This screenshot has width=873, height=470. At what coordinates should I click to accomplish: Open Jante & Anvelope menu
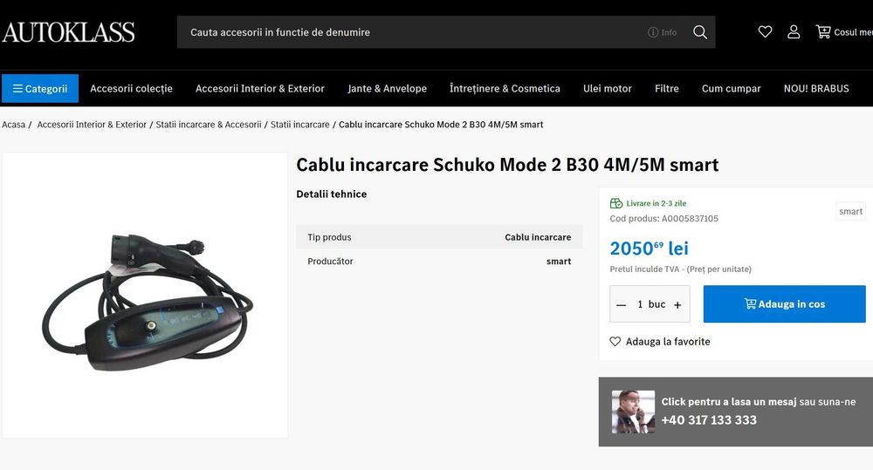click(x=387, y=88)
